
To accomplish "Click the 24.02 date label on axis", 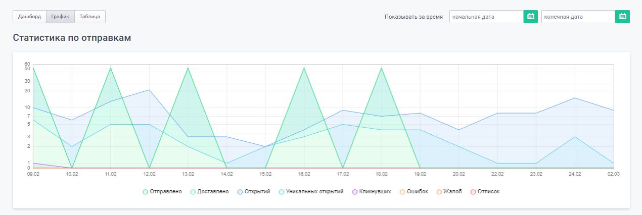I will (x=575, y=174).
